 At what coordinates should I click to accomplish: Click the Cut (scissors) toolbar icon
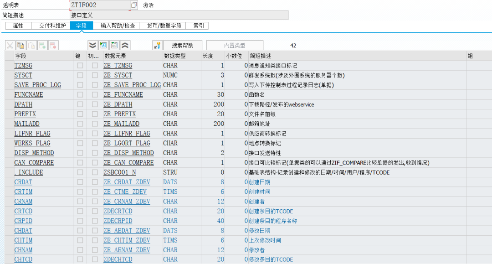pos(10,46)
